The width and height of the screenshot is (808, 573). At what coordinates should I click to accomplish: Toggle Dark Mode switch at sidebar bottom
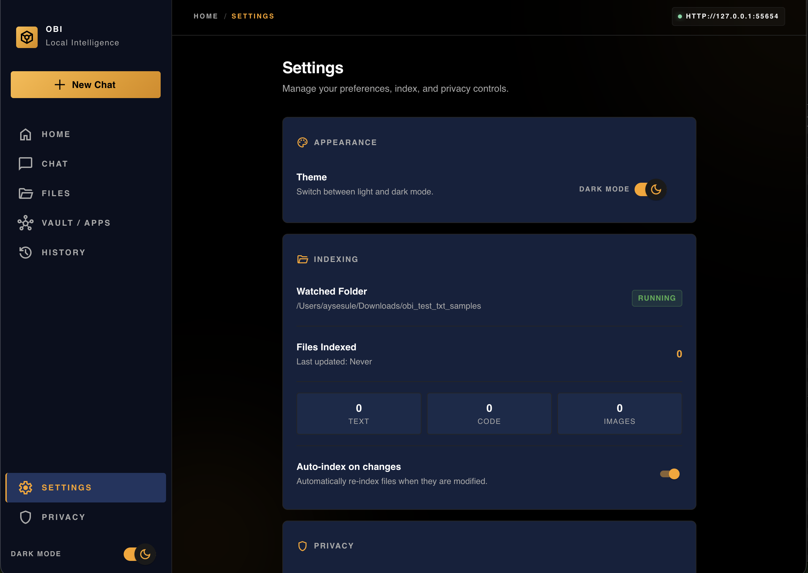pyautogui.click(x=139, y=554)
